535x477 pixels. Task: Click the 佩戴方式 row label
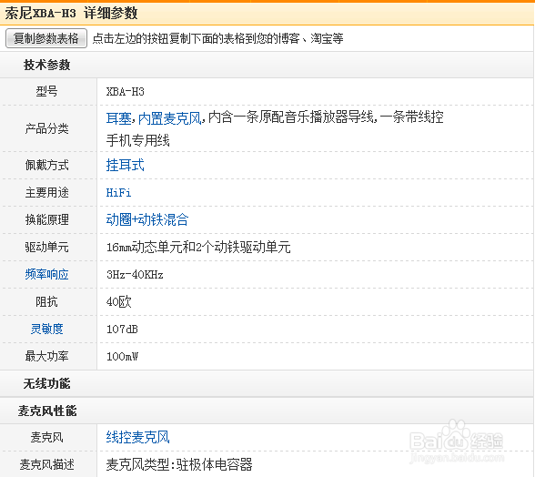coord(46,166)
